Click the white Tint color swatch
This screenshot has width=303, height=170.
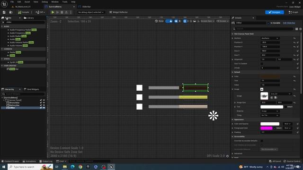[x=272, y=107]
